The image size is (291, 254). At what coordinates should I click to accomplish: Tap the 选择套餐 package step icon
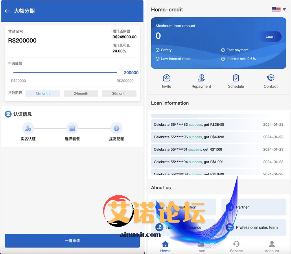click(72, 128)
